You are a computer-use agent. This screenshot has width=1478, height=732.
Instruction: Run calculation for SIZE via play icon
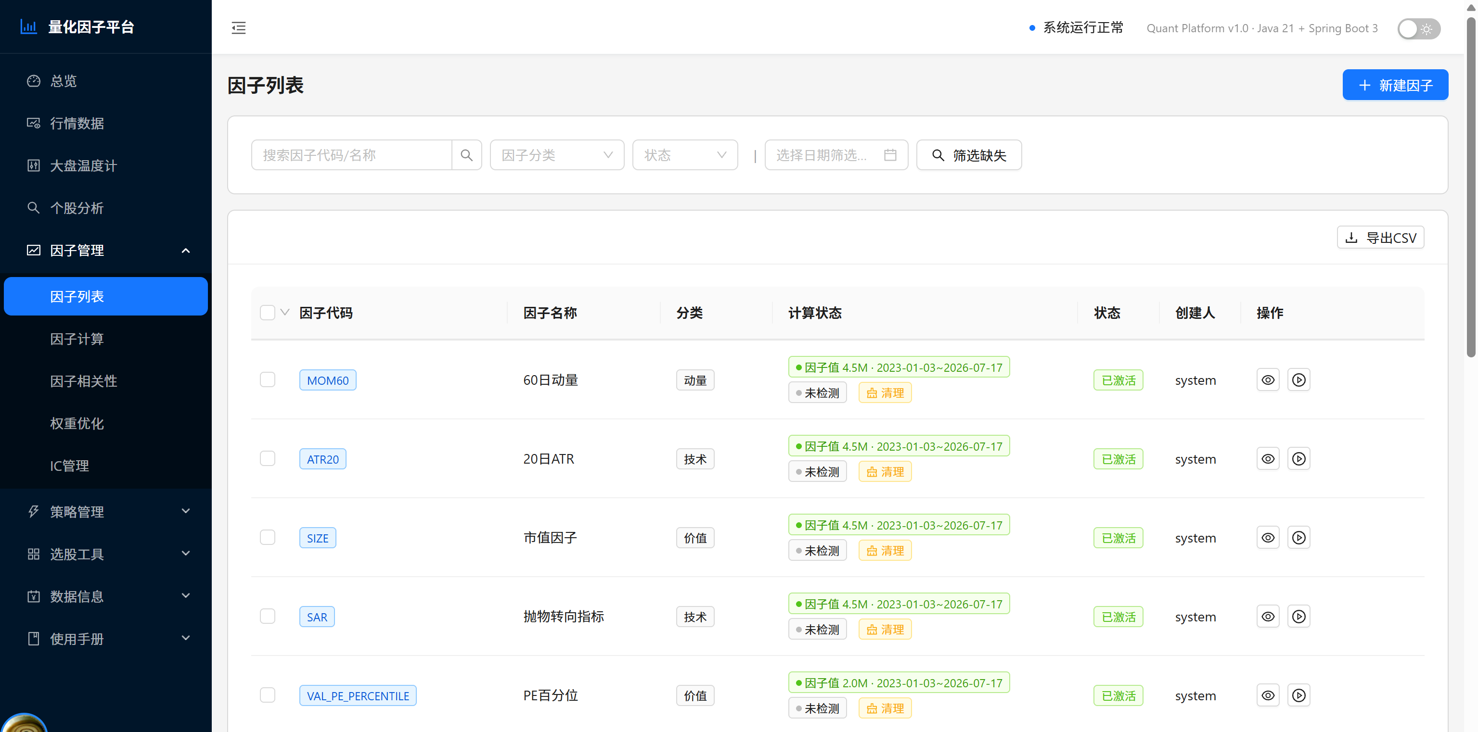pyautogui.click(x=1299, y=537)
